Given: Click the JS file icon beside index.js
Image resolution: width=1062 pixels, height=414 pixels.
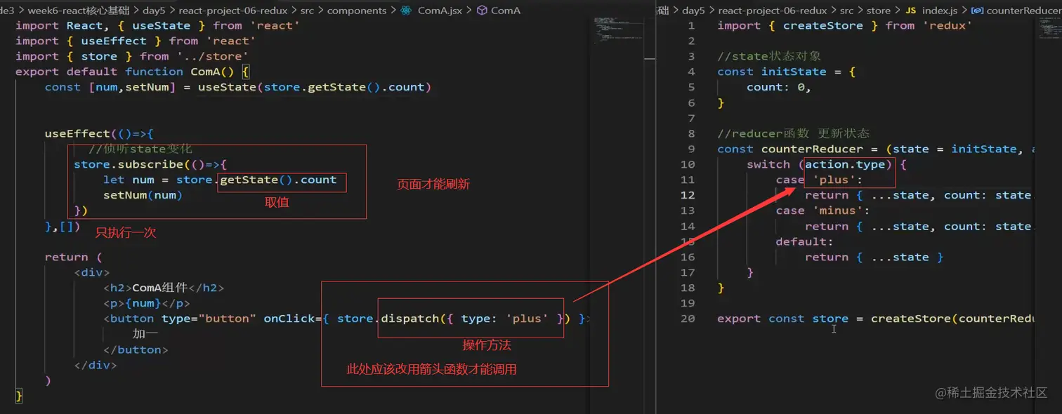Looking at the screenshot, I should point(910,11).
